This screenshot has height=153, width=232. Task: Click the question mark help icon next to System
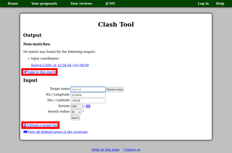[88, 106]
